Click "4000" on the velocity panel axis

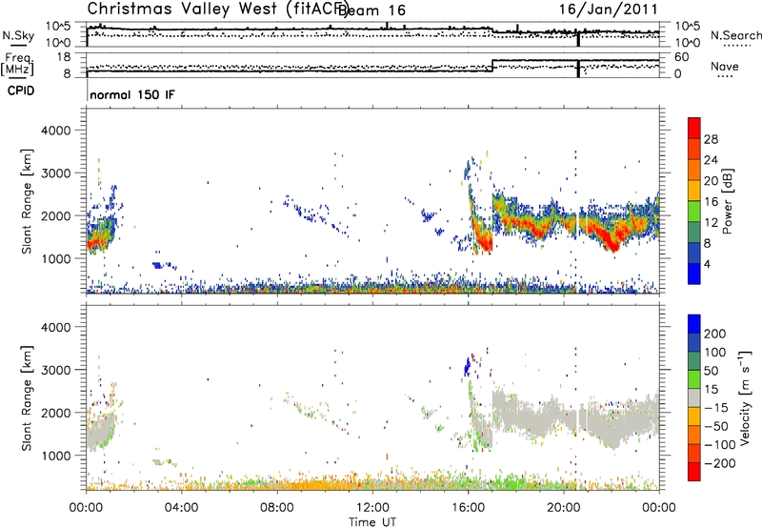click(55, 327)
